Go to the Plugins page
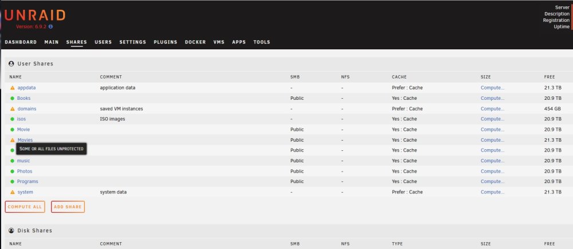 [x=166, y=42]
